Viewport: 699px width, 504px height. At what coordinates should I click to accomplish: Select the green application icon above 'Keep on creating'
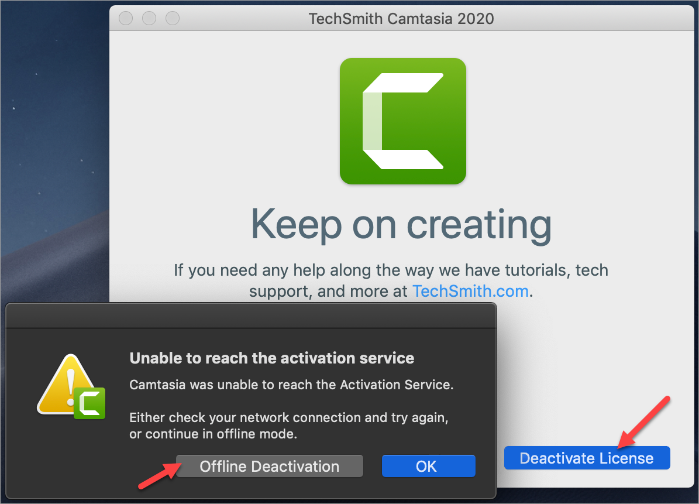point(402,121)
